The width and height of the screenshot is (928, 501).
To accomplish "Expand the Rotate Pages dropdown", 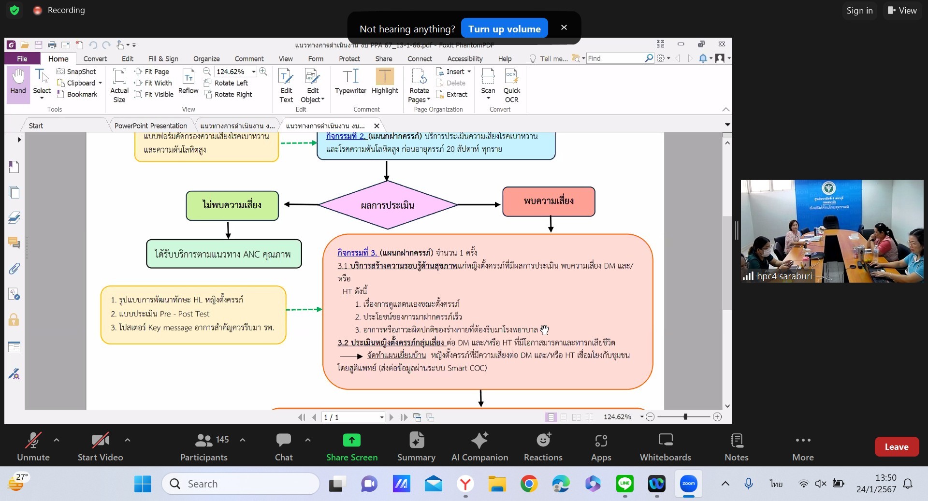I will click(429, 100).
